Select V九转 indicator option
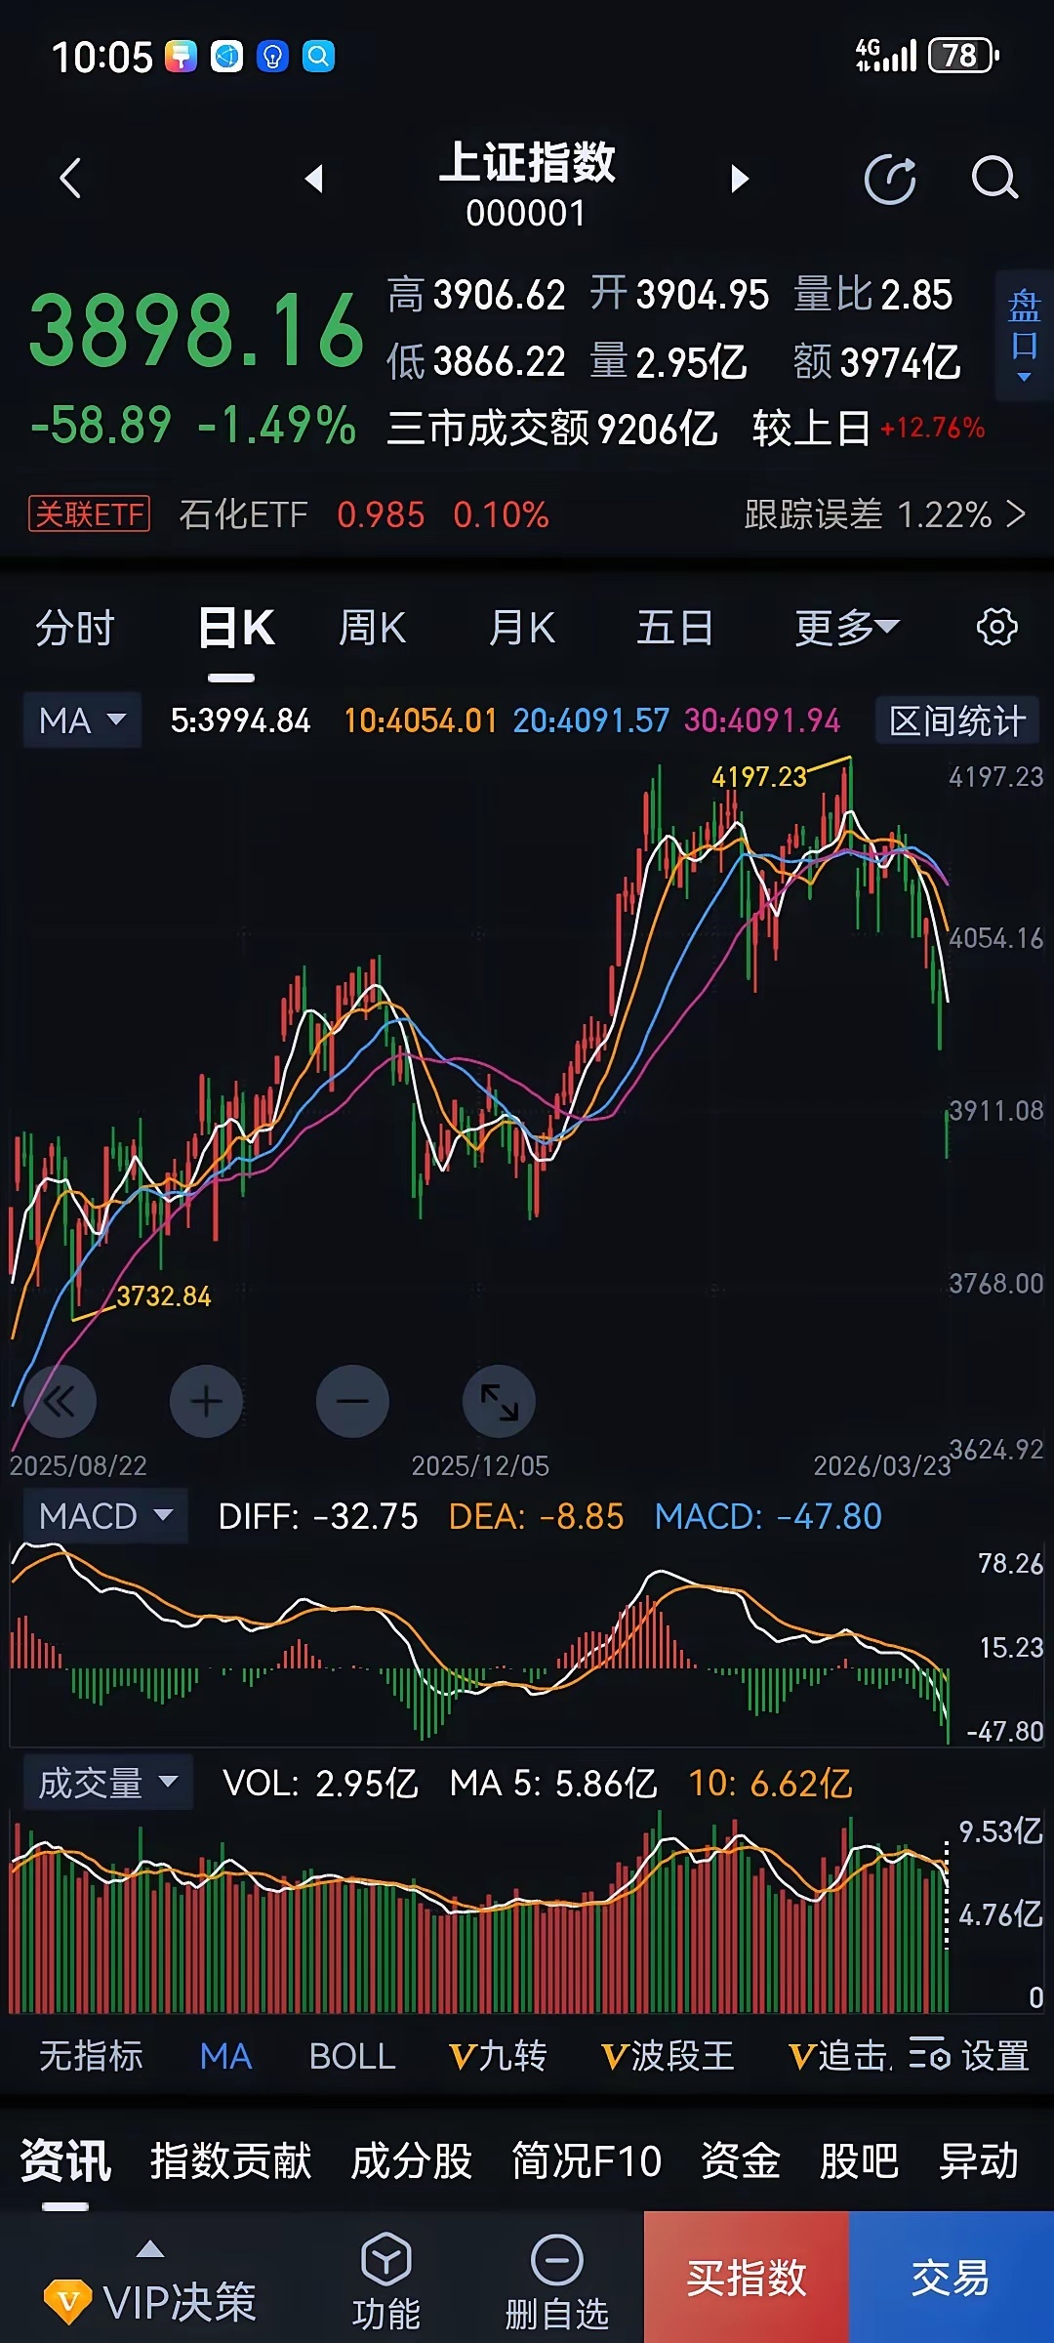Screen dimensions: 1054x2343 (x=498, y=2056)
